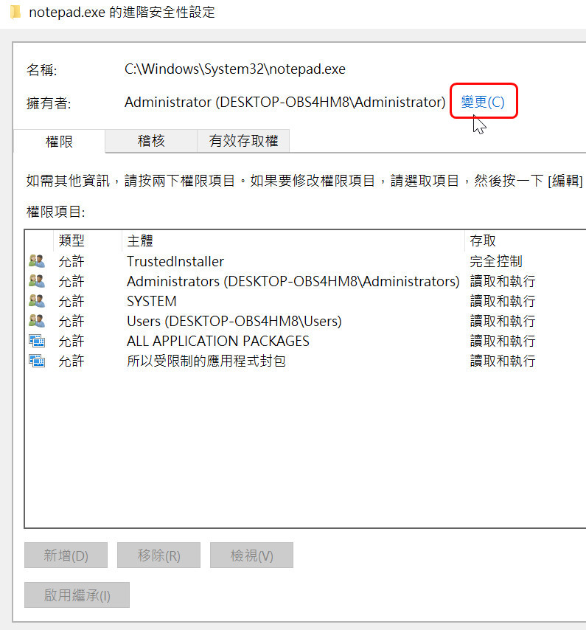Click the 檢視(V) button
Viewport: 586px width, 630px height.
(x=251, y=555)
